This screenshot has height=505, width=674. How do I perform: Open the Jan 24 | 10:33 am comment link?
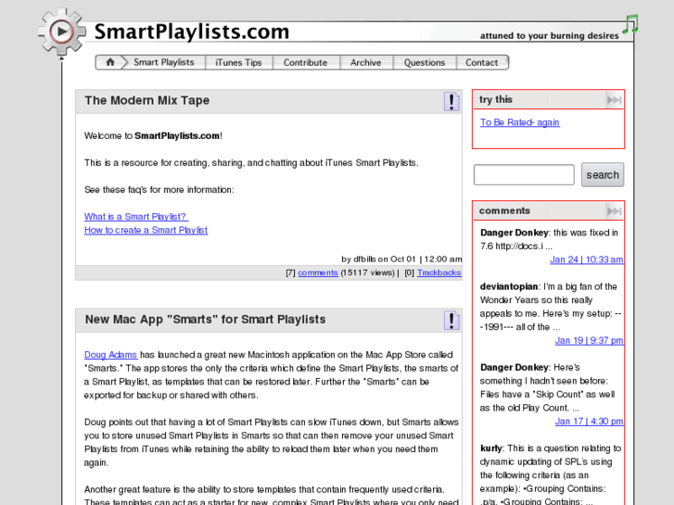(586, 259)
